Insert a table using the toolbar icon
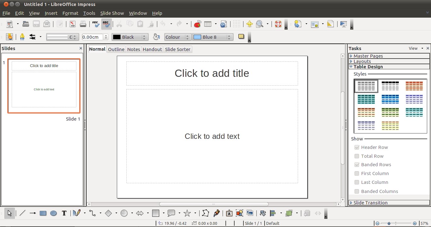The height and width of the screenshot is (227, 431). point(208,24)
